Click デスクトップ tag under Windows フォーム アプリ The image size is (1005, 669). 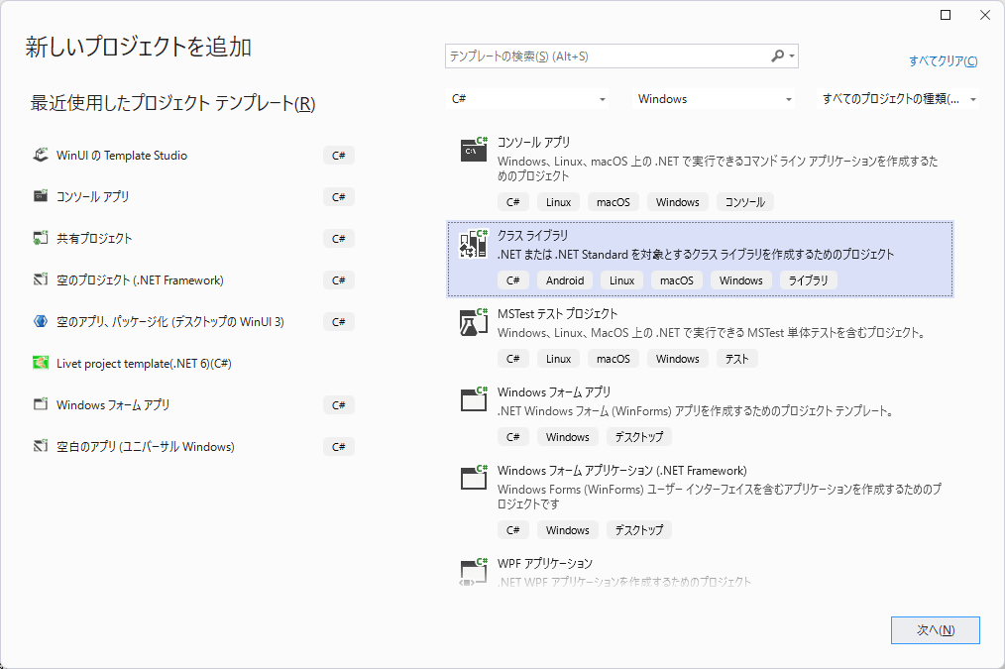(x=639, y=436)
